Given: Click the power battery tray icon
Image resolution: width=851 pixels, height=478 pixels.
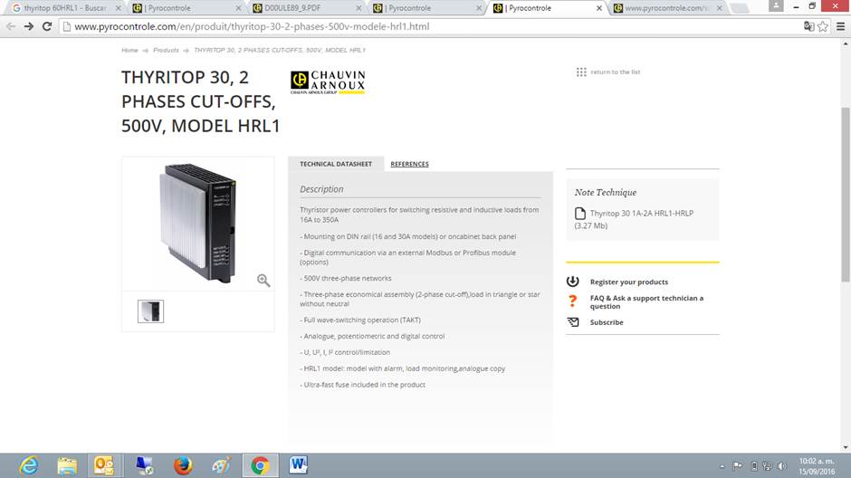Looking at the screenshot, I should coord(754,465).
